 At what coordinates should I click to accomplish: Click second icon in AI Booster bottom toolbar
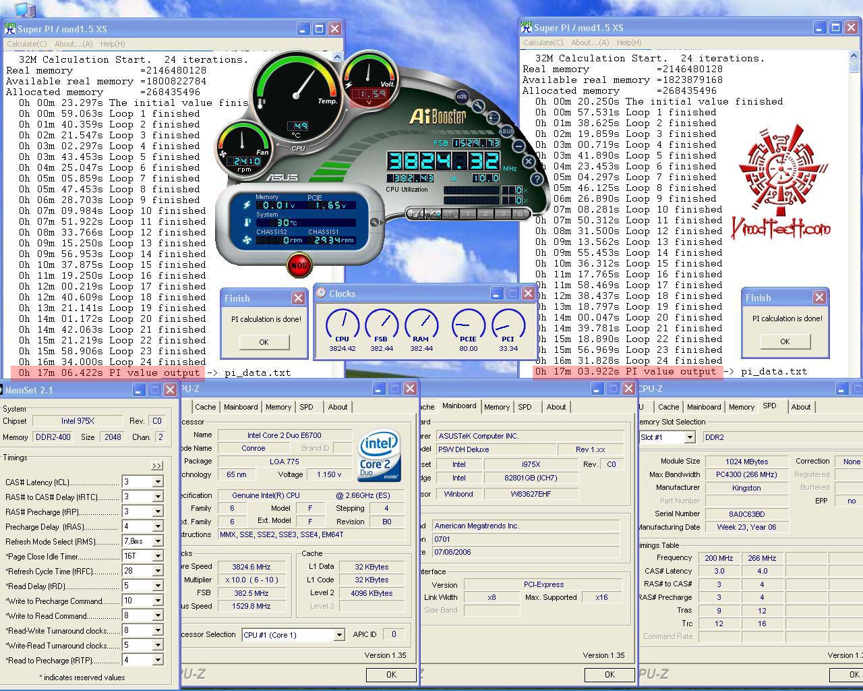(433, 213)
